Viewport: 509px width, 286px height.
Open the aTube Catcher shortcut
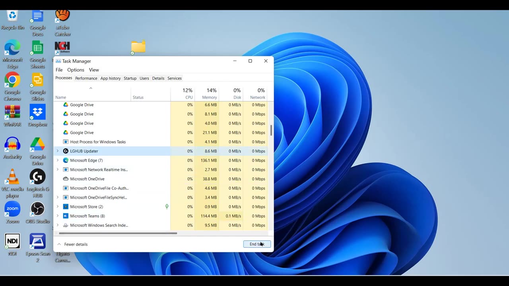click(62, 23)
